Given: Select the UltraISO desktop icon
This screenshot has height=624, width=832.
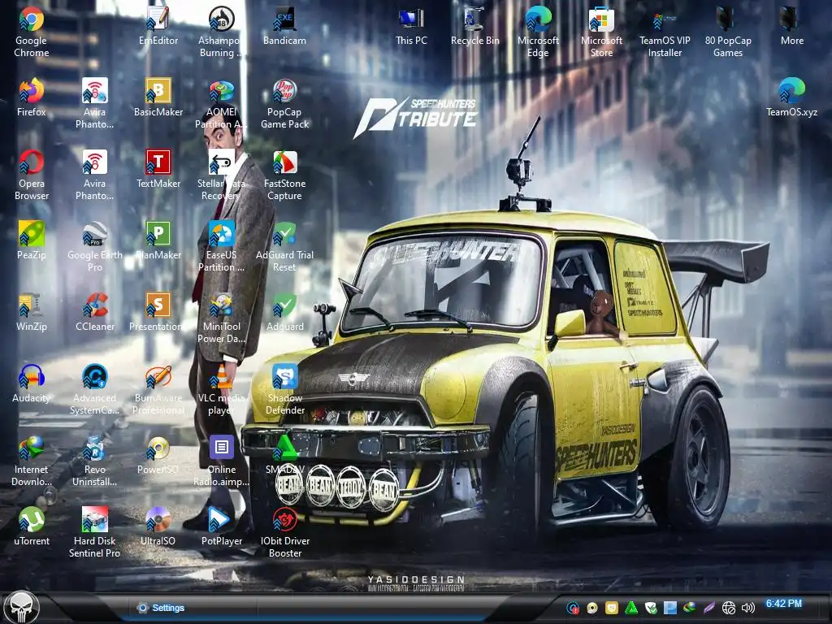Looking at the screenshot, I should pos(158,526).
